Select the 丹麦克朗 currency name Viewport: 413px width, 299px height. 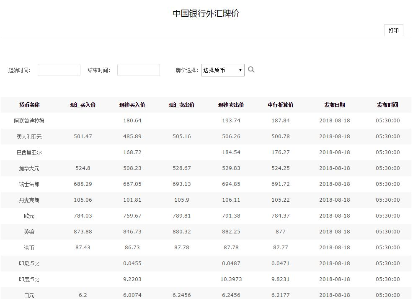tap(29, 200)
